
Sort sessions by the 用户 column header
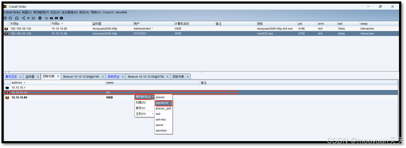(x=153, y=24)
